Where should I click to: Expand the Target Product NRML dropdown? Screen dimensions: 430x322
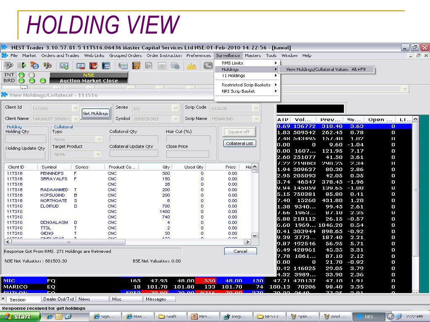pos(98,154)
